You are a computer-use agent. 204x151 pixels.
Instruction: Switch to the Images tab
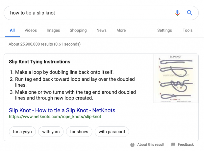(x=53, y=30)
